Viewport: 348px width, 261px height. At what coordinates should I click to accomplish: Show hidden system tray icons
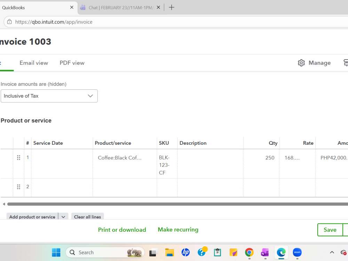[332, 252]
